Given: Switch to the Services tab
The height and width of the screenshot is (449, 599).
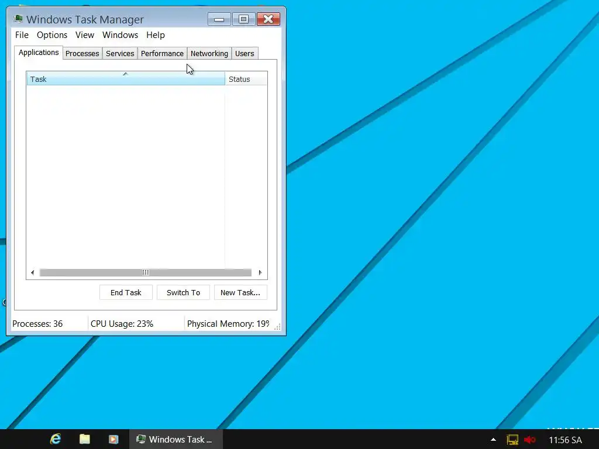Looking at the screenshot, I should point(120,53).
